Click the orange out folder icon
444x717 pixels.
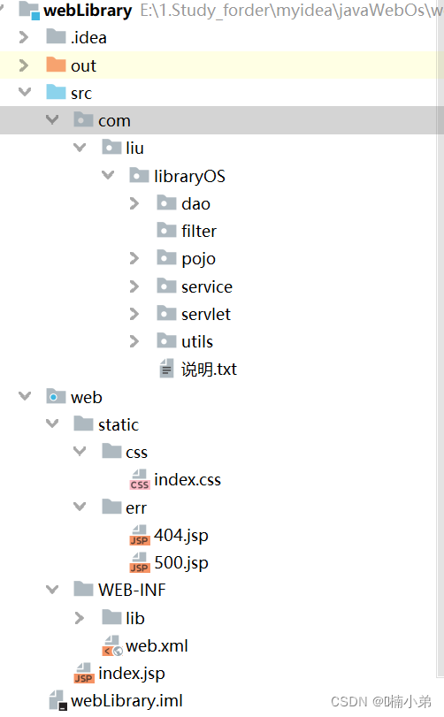pyautogui.click(x=56, y=65)
